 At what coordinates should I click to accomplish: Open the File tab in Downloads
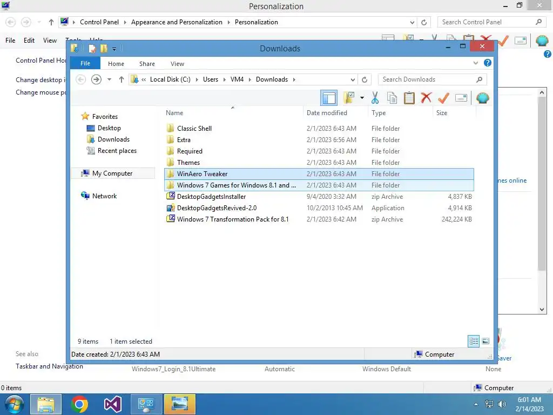tap(85, 63)
